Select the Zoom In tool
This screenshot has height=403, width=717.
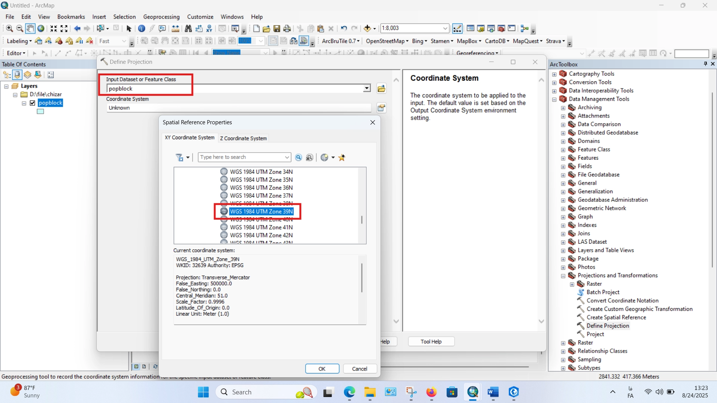pyautogui.click(x=9, y=28)
